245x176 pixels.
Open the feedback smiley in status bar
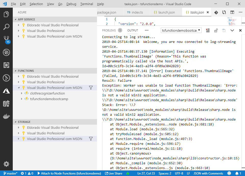pyautogui.click(x=229, y=173)
